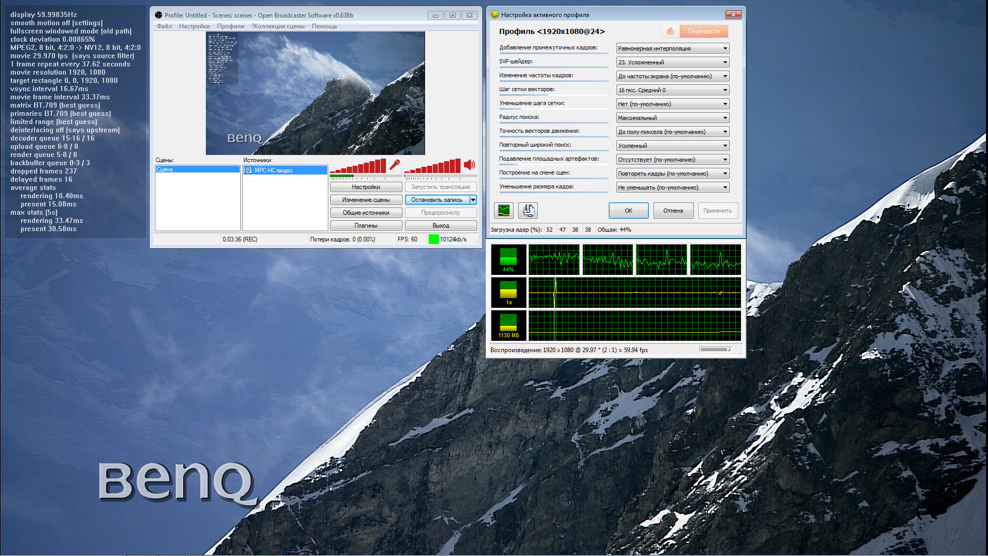The width and height of the screenshot is (988, 556).
Task: Open the Профили menu
Action: coord(230,26)
